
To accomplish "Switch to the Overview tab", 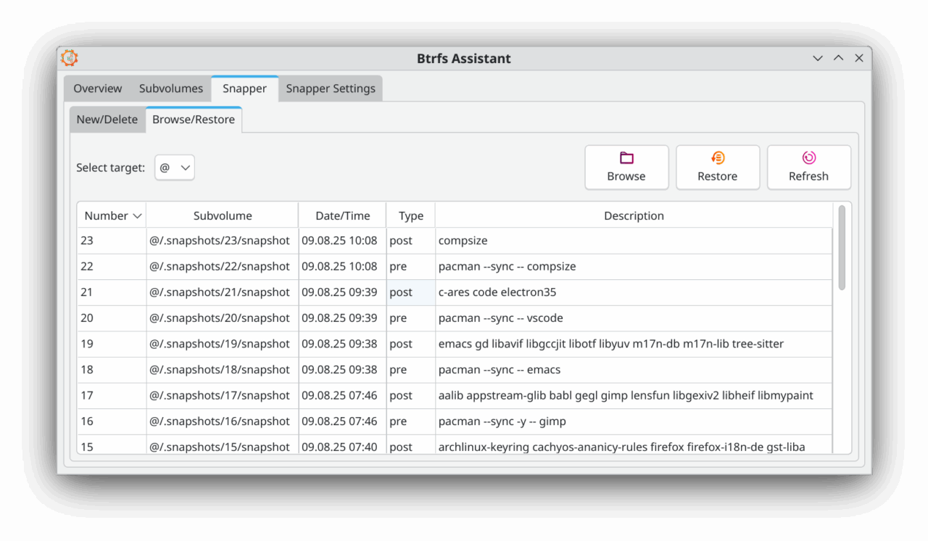I will 97,88.
